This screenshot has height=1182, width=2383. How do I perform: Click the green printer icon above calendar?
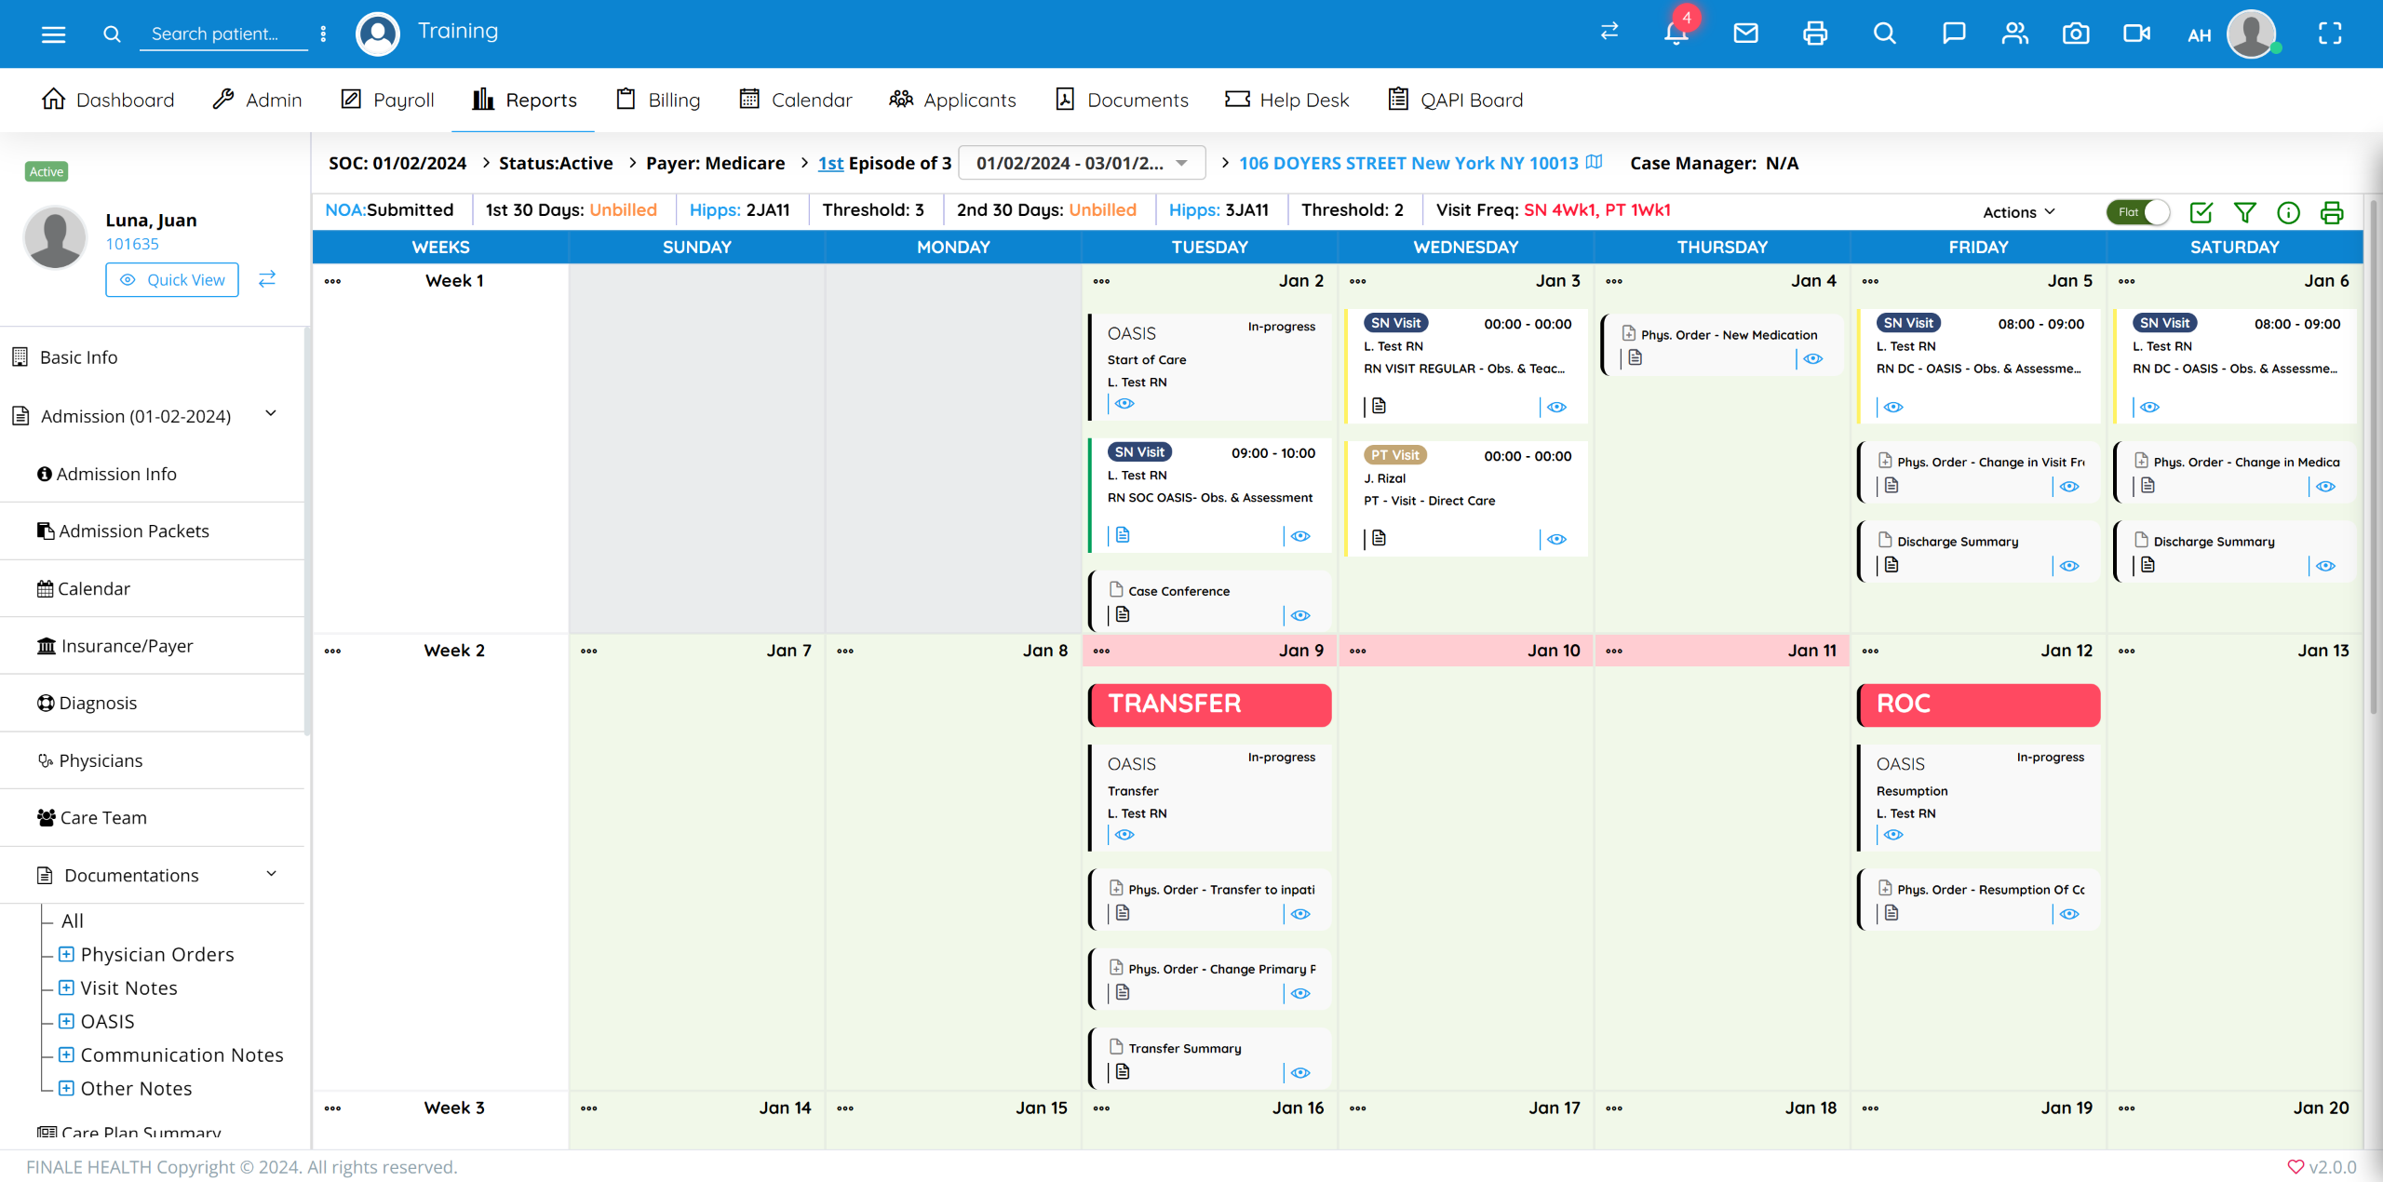click(x=2332, y=212)
